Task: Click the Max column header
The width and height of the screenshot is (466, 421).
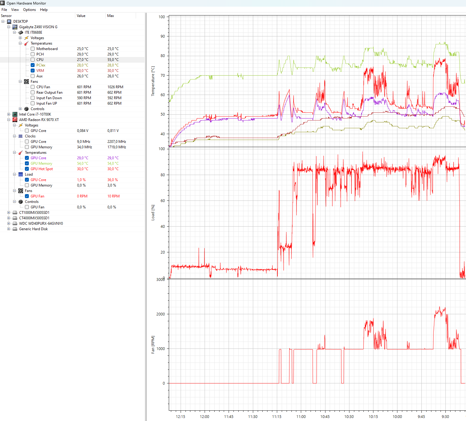Action: tap(121, 16)
